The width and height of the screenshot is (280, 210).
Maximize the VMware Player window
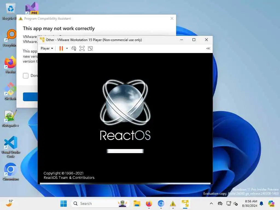pos(194,40)
